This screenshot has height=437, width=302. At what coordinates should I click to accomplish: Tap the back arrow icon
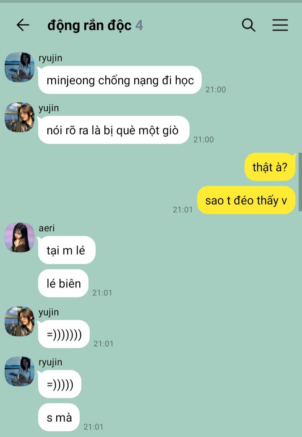point(23,25)
